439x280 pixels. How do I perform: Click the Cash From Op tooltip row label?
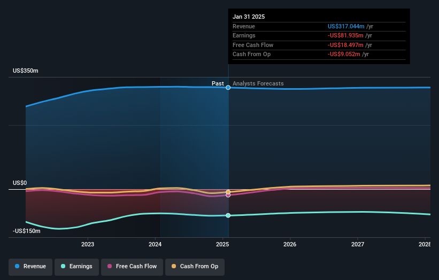(x=251, y=55)
